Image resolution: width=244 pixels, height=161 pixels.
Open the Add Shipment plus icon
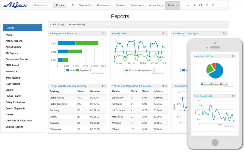[188, 5]
